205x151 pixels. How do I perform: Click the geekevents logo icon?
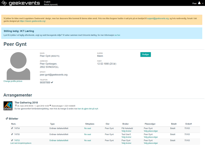click(4, 3)
